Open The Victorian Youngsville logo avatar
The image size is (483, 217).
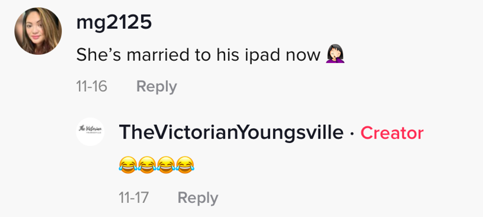point(90,132)
